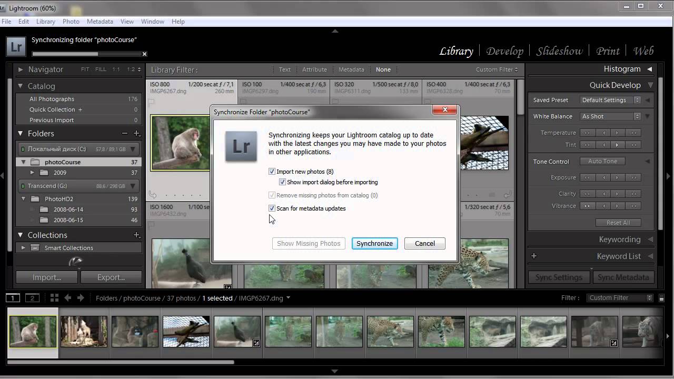Add keyword with Keyword List plus icon

click(534, 256)
